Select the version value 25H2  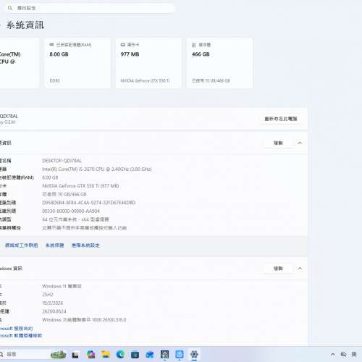click(x=48, y=295)
